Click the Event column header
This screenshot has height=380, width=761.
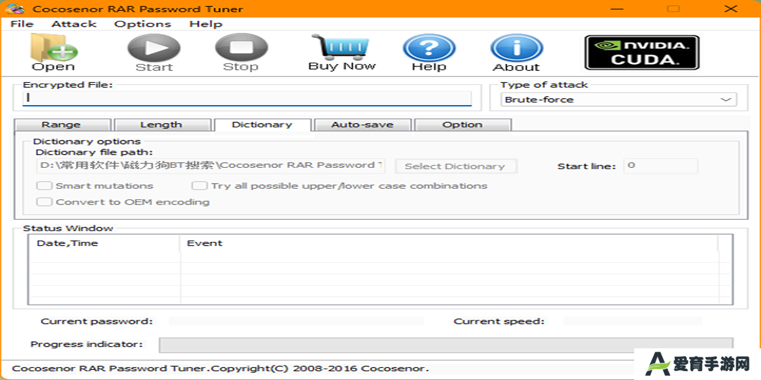click(x=450, y=243)
